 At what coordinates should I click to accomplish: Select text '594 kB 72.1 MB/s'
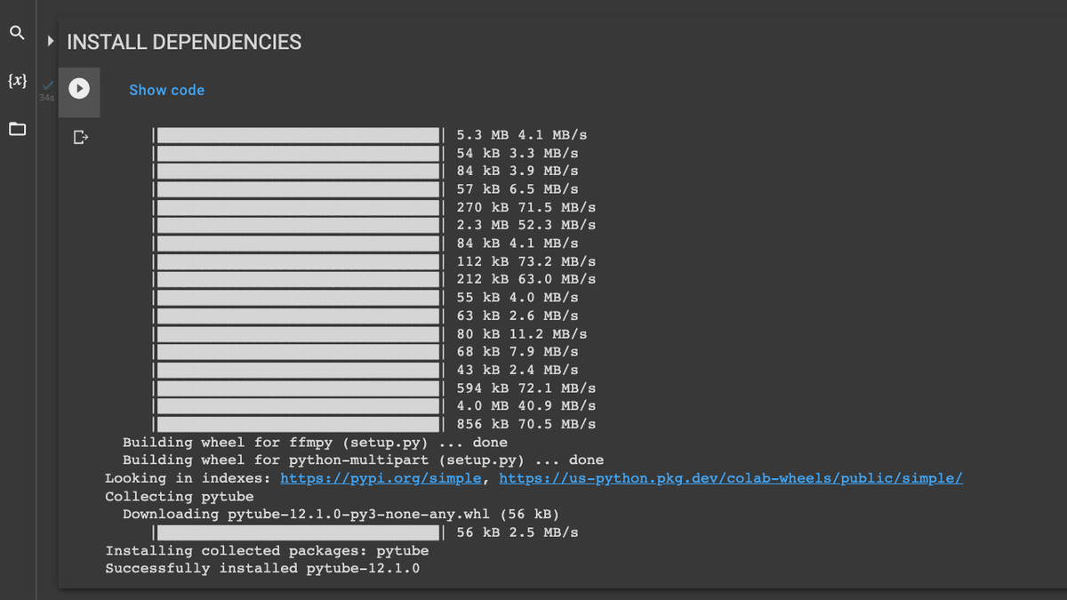(x=526, y=388)
